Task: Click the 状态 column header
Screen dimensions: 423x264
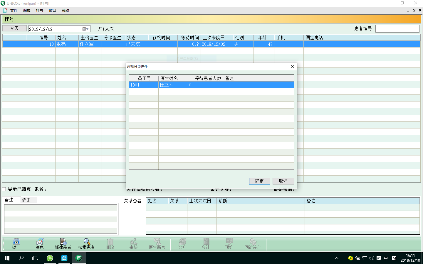Action: click(x=137, y=38)
